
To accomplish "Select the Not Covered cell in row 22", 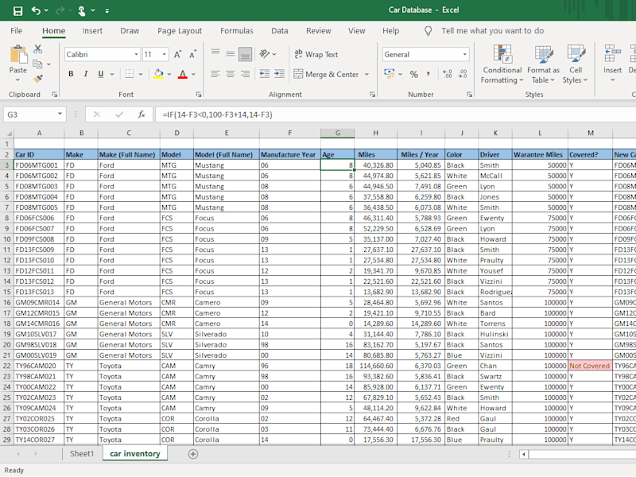I will click(x=590, y=366).
